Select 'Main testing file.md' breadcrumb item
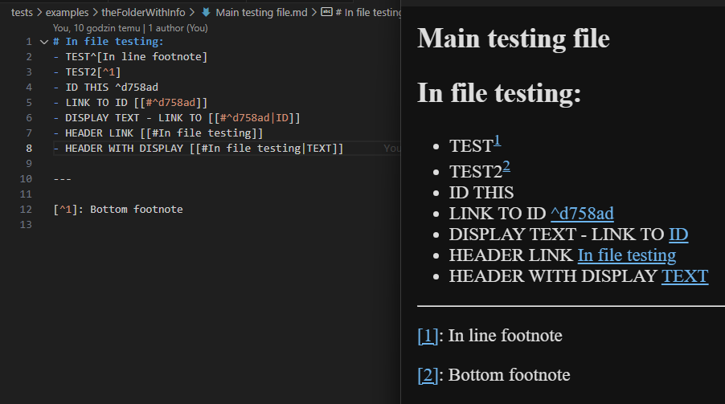The height and width of the screenshot is (404, 725). [x=262, y=13]
